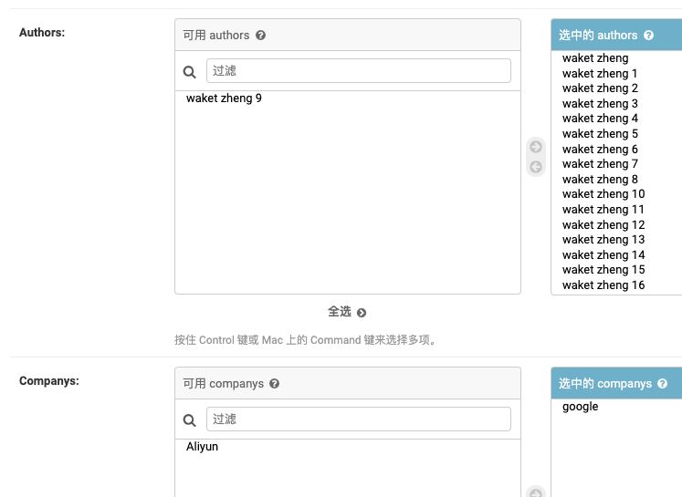Click the help icon beside 选中的 authors
The height and width of the screenshot is (497, 682).
tap(648, 36)
